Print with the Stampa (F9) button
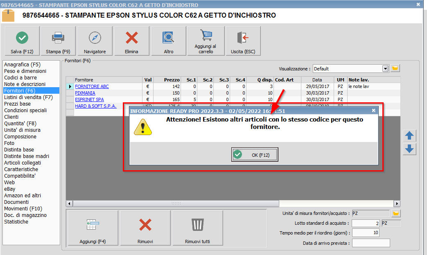This screenshot has width=427, height=255. [58, 41]
